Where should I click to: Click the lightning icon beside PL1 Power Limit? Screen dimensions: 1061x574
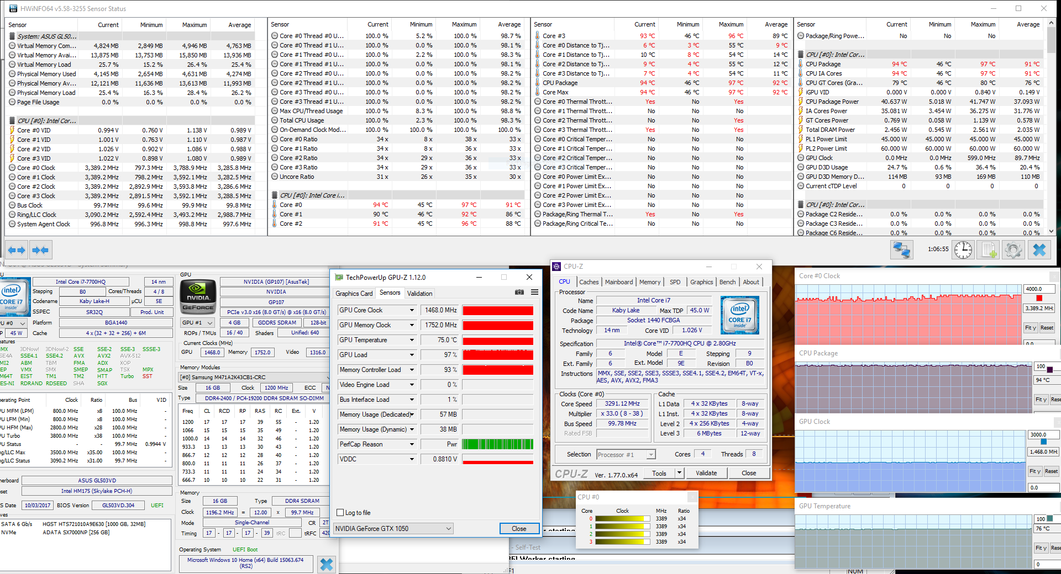tap(801, 139)
